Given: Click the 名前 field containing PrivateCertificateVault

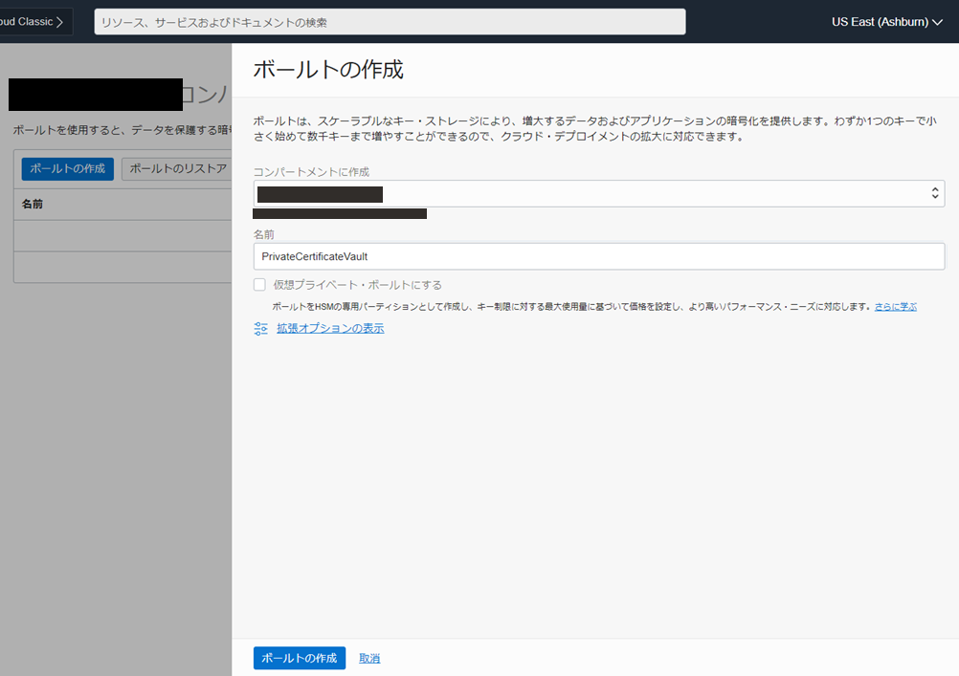Looking at the screenshot, I should pos(598,256).
